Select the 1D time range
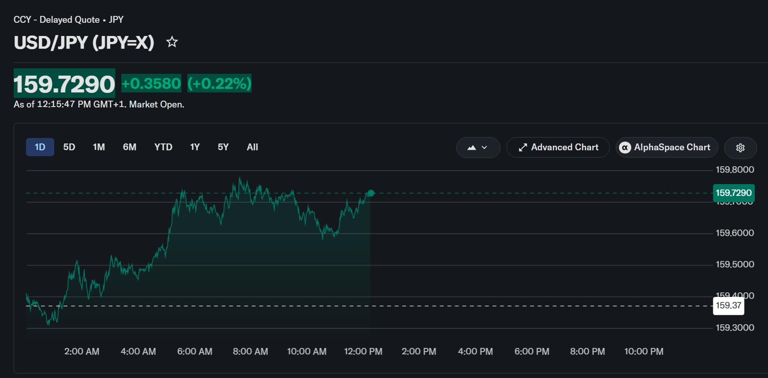The width and height of the screenshot is (768, 378). coord(40,147)
